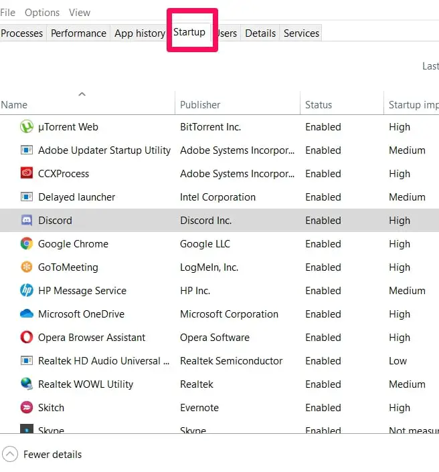
Task: Click publisher cell Evernote
Action: [199, 408]
